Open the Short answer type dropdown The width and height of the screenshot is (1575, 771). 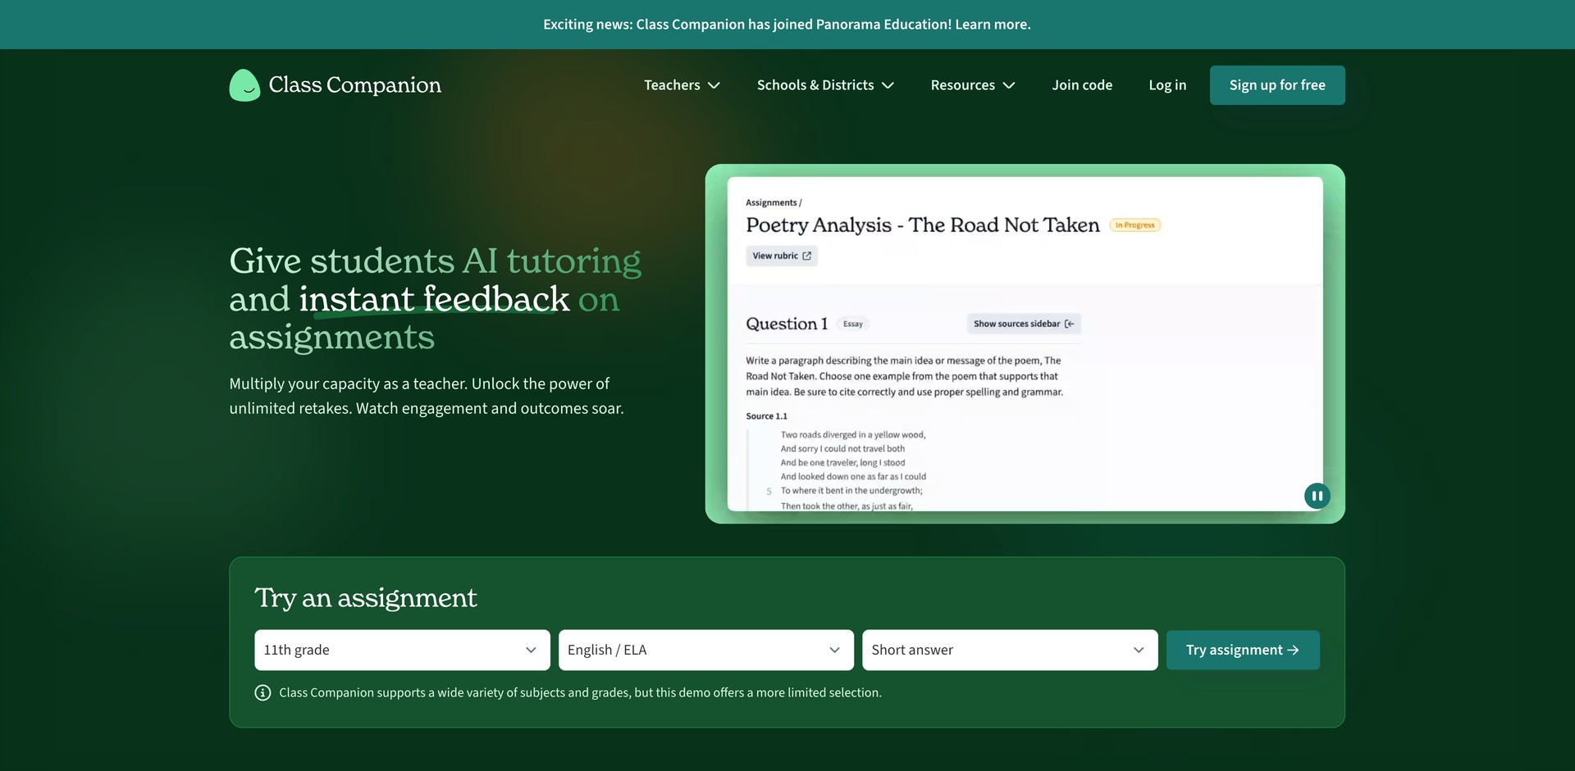pyautogui.click(x=1010, y=650)
